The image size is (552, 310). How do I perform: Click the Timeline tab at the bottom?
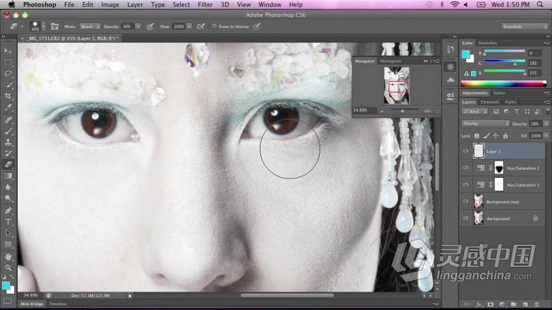pos(57,304)
